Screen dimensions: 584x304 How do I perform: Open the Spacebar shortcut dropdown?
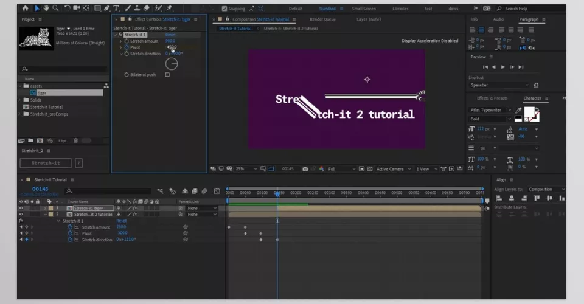tap(499, 85)
